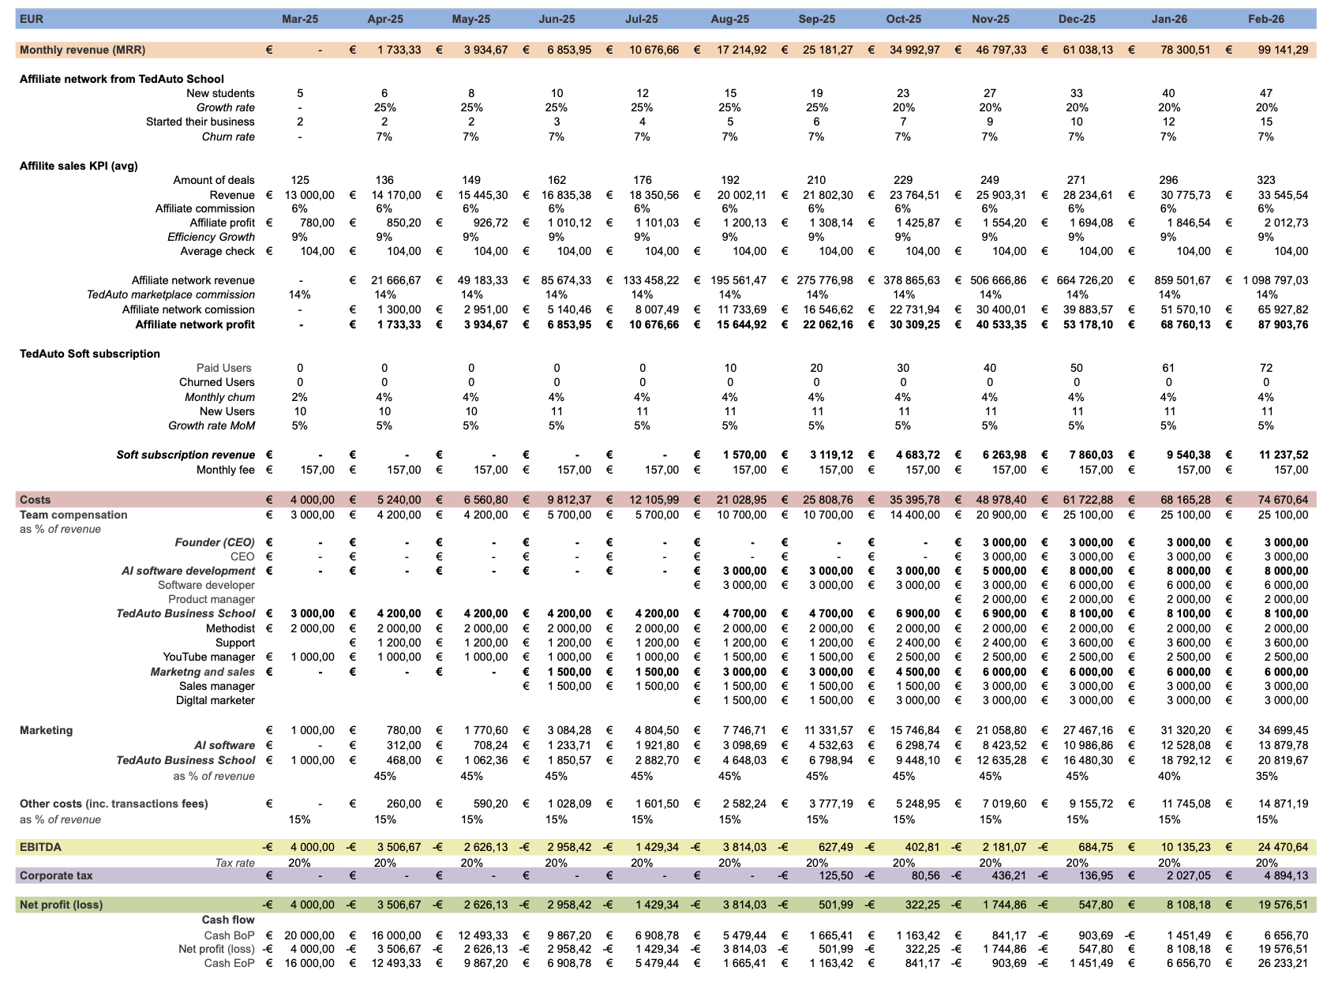The width and height of the screenshot is (1323, 982).
Task: Click the EUR header cell
Action: [x=32, y=19]
